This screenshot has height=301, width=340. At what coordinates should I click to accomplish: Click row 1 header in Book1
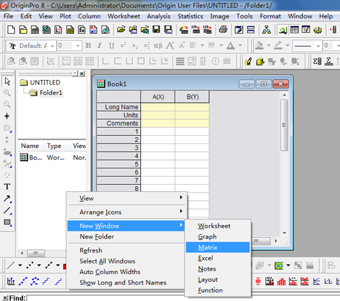(x=119, y=131)
